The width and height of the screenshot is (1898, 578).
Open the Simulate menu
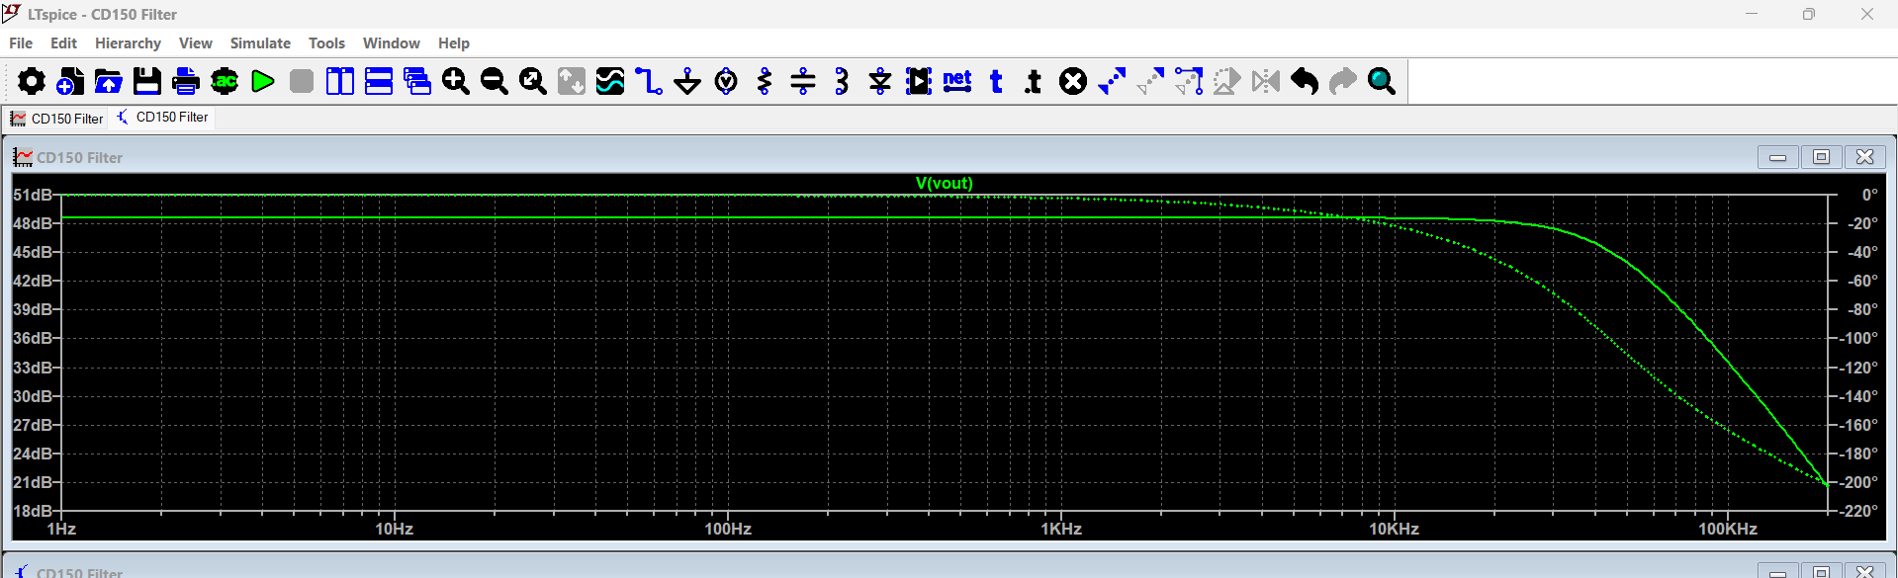pyautogui.click(x=260, y=43)
